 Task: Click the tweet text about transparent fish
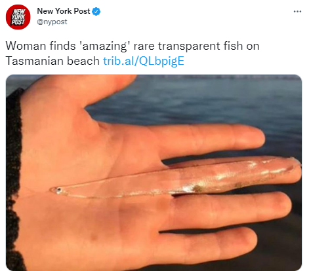[133, 54]
